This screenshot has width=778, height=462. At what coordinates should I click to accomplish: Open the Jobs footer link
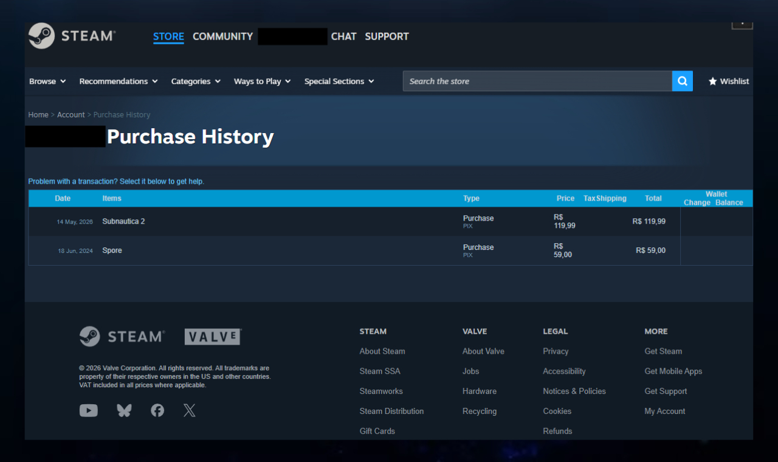coord(470,371)
